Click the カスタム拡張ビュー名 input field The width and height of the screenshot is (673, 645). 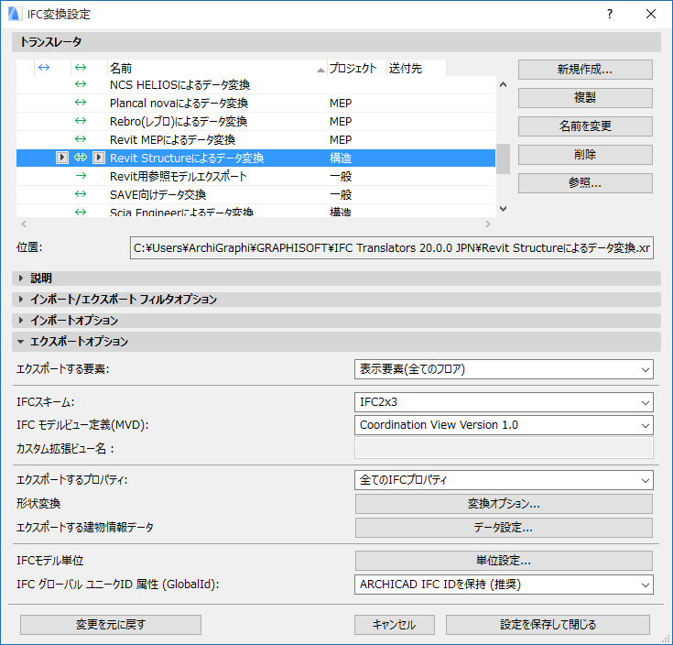[504, 449]
